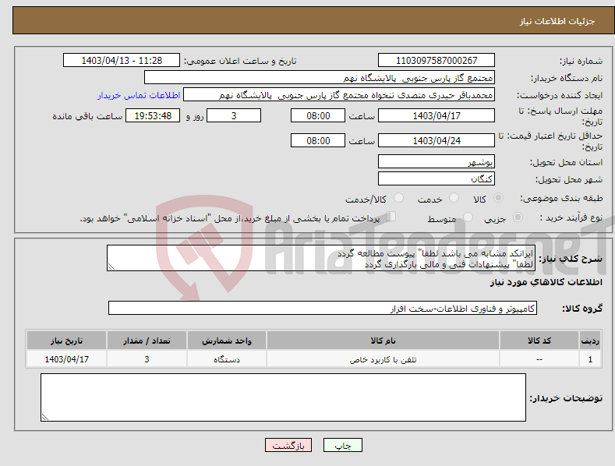Click the remaining days field showing 3
This screenshot has height=466, width=615.
234,115
